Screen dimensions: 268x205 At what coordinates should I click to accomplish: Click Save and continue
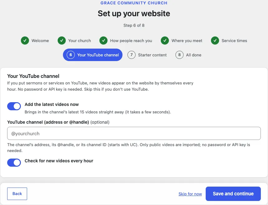[x=233, y=194]
